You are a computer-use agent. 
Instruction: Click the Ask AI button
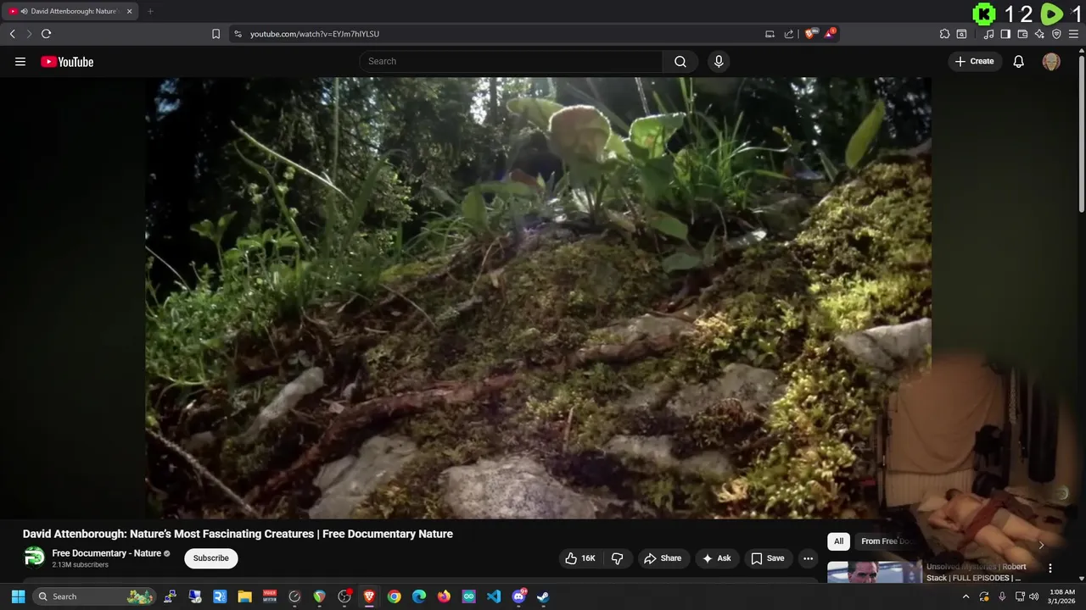tap(716, 558)
